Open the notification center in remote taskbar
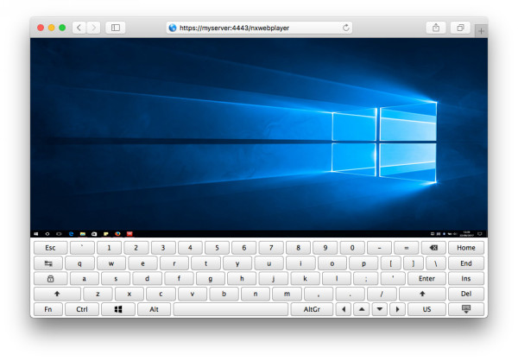The image size is (518, 361). click(480, 234)
